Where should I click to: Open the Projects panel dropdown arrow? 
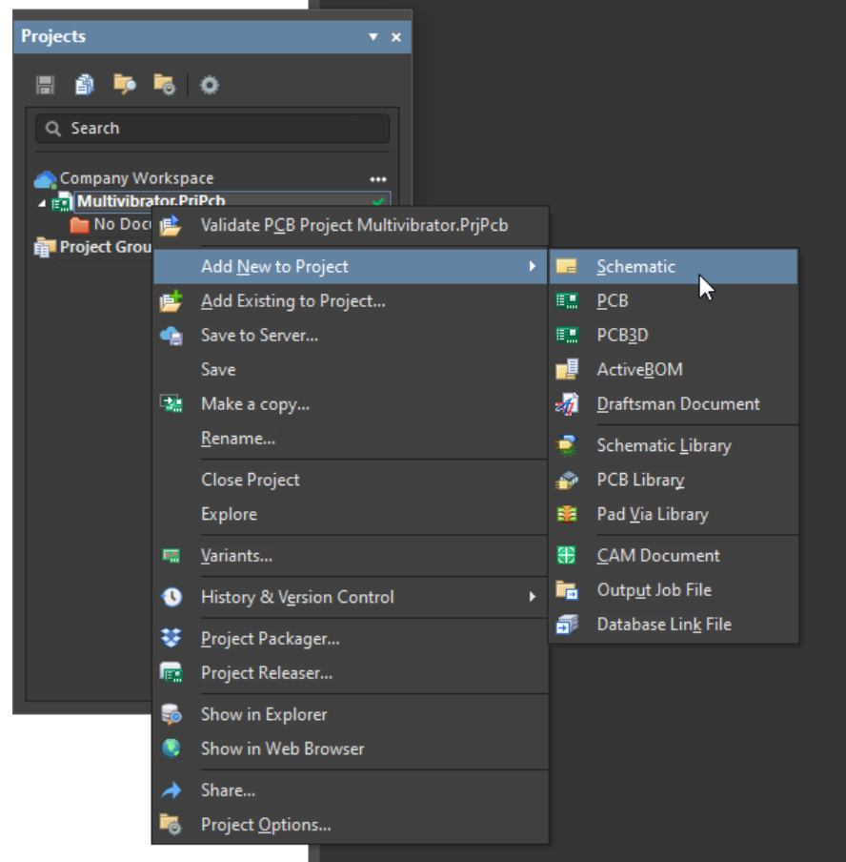(x=373, y=37)
